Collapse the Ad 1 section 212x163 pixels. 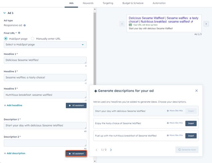coord(5,13)
